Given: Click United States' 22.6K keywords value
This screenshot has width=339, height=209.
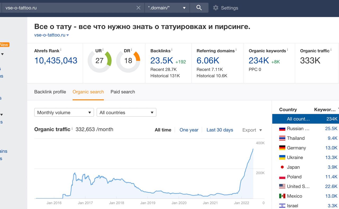Looking at the screenshot, I should click(331, 186).
